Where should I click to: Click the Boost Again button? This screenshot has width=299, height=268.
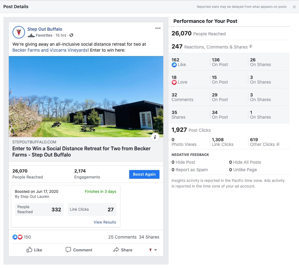tap(144, 174)
